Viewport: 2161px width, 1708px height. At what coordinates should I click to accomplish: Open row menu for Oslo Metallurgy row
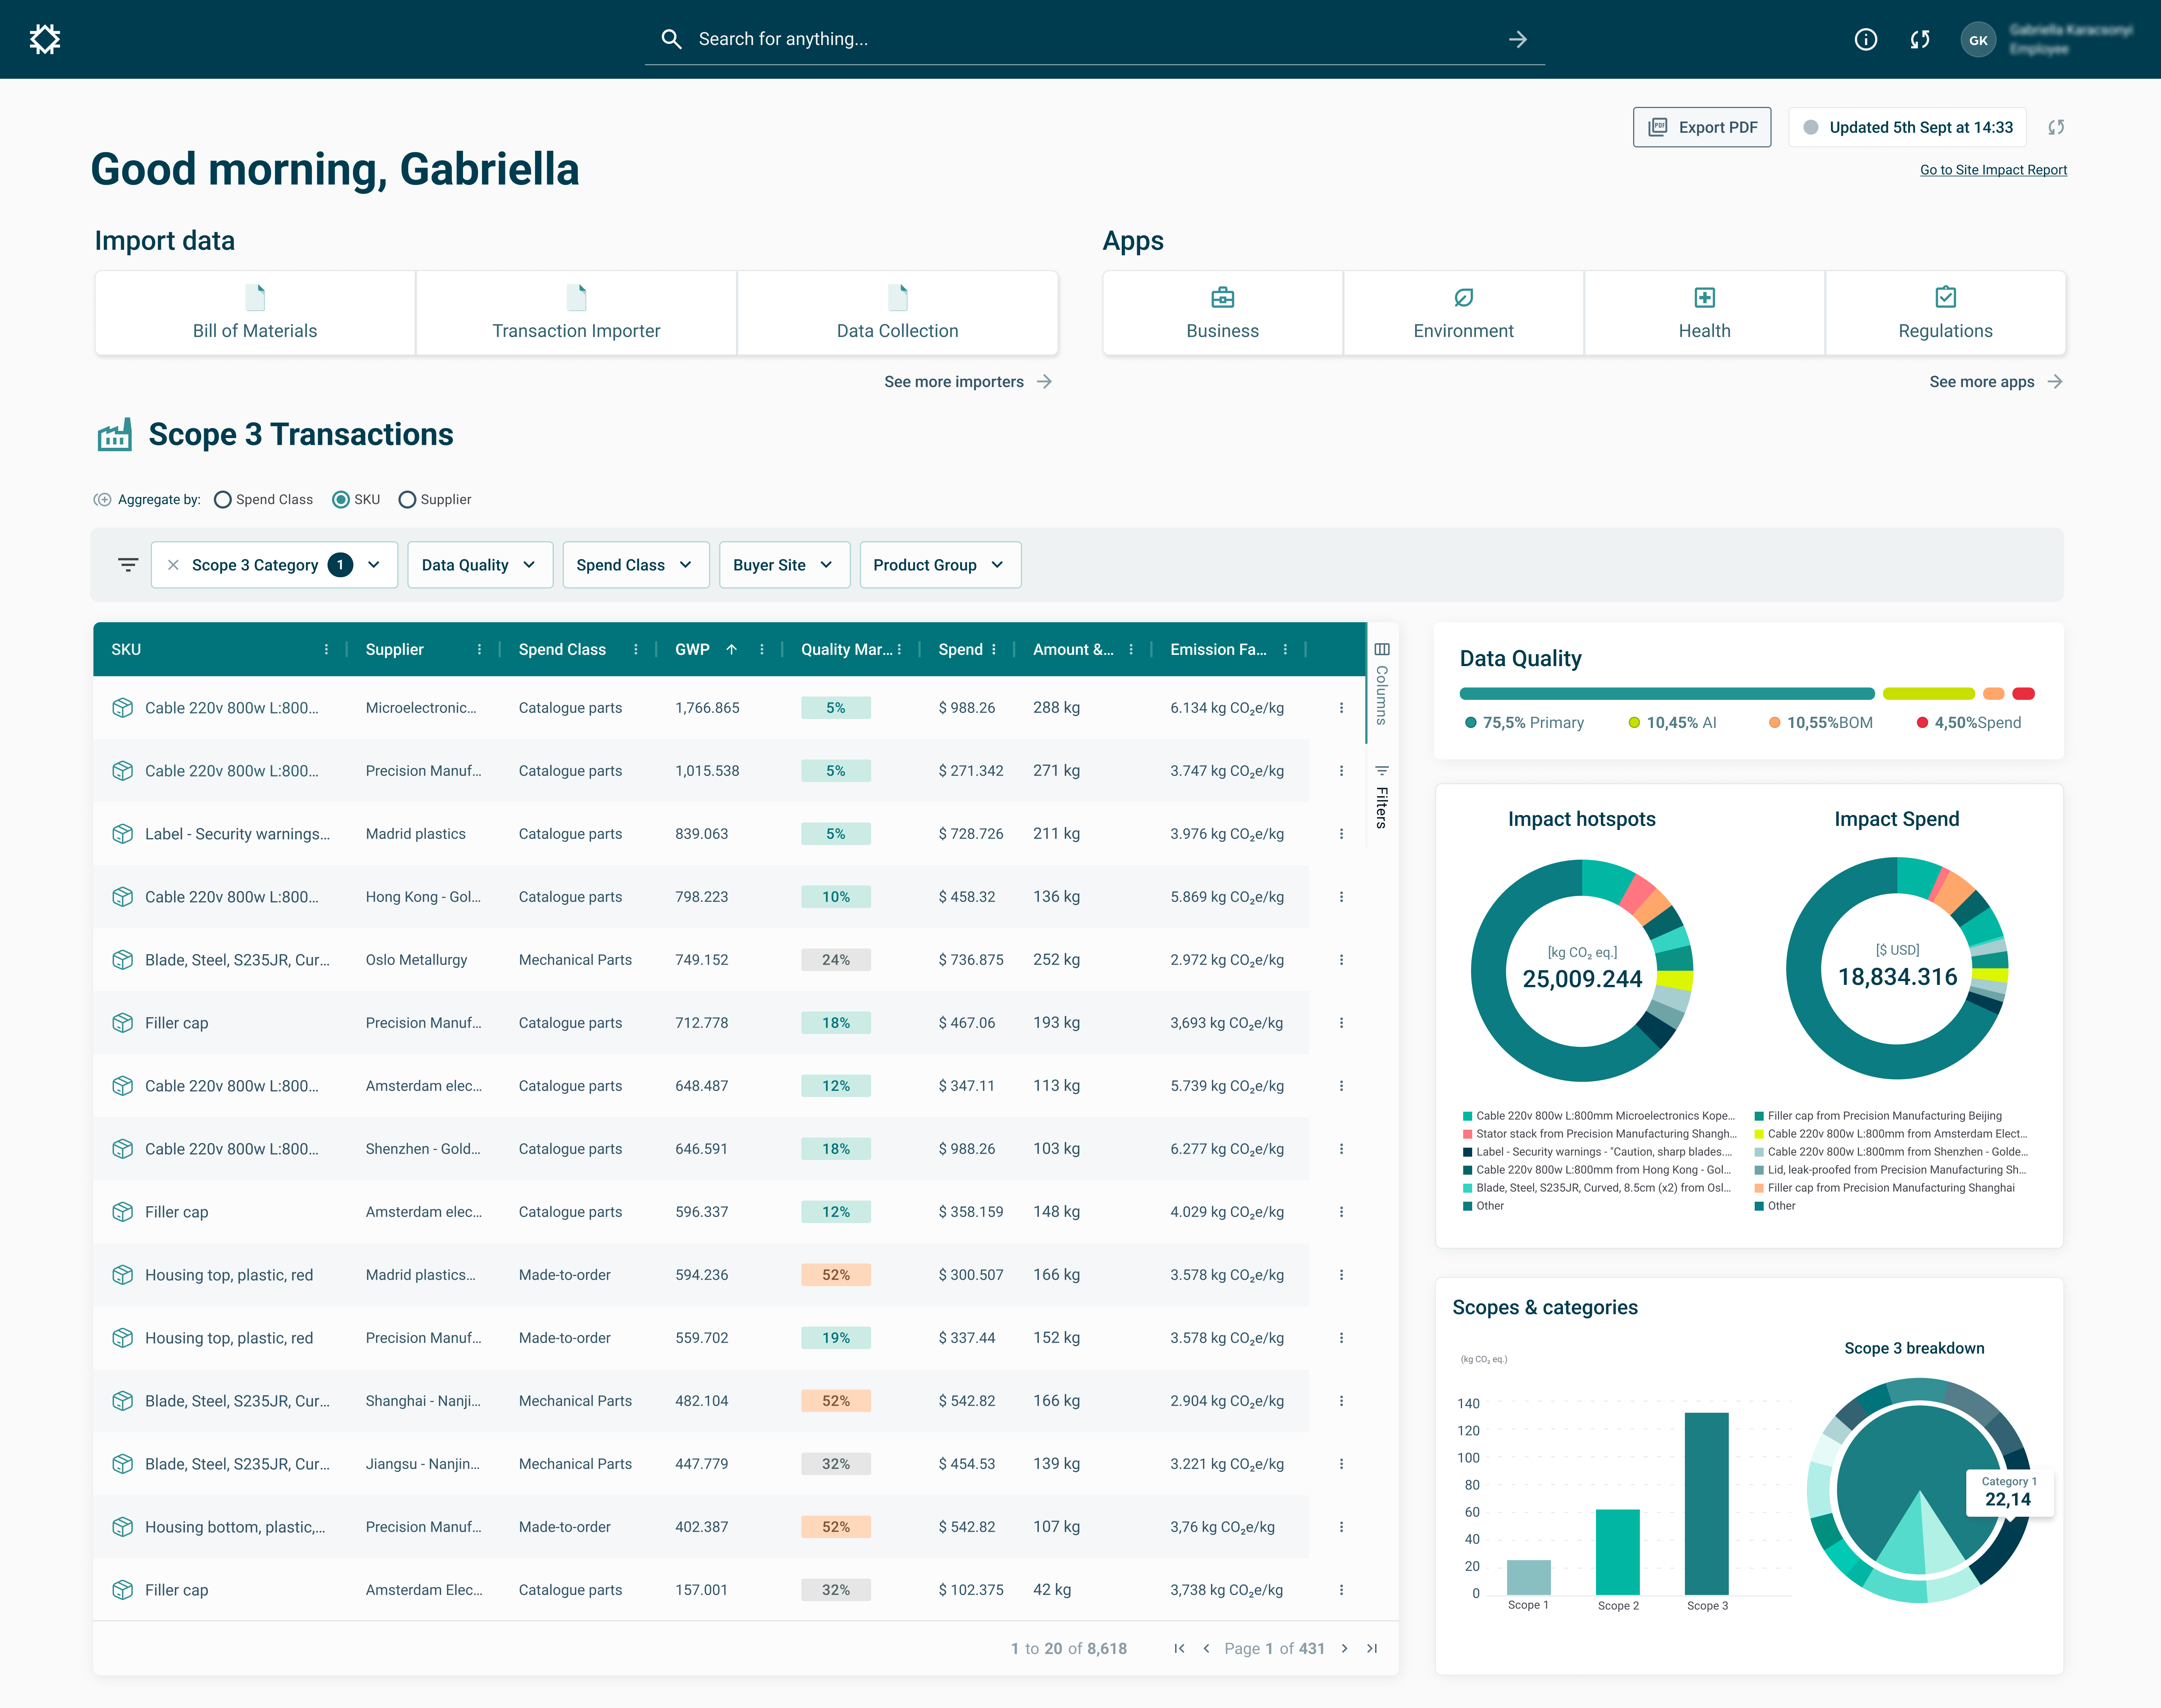point(1342,960)
